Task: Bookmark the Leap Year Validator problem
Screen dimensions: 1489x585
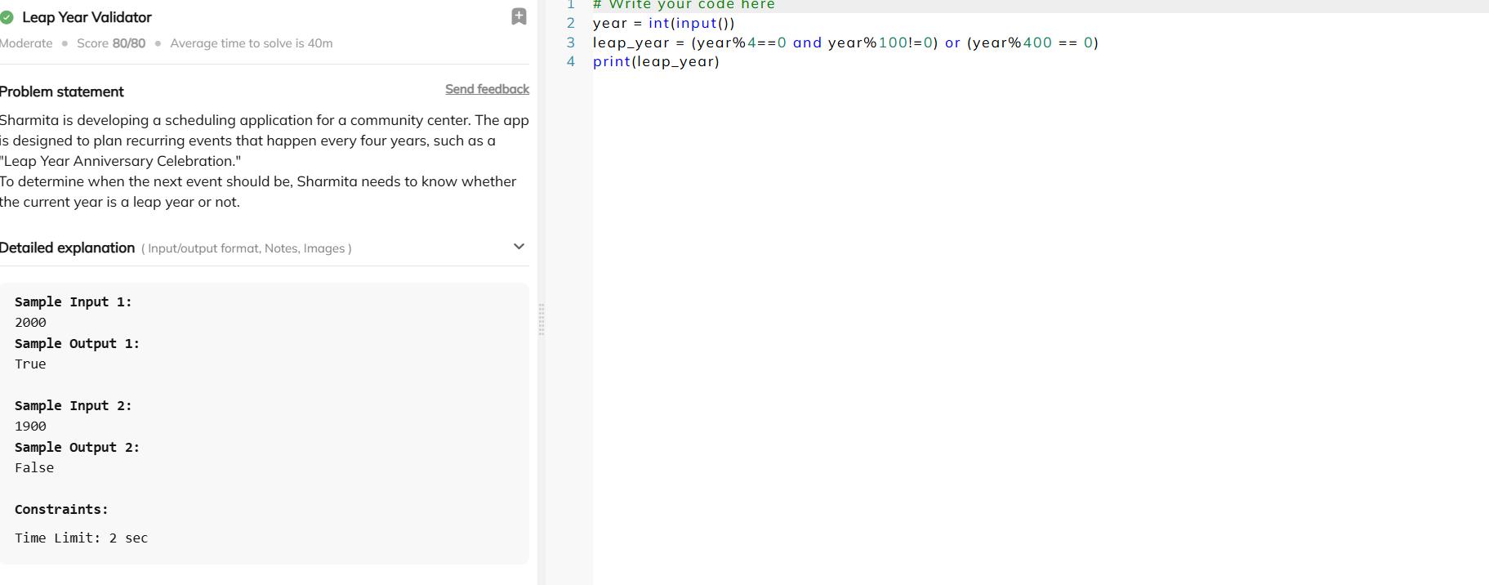Action: pos(519,17)
